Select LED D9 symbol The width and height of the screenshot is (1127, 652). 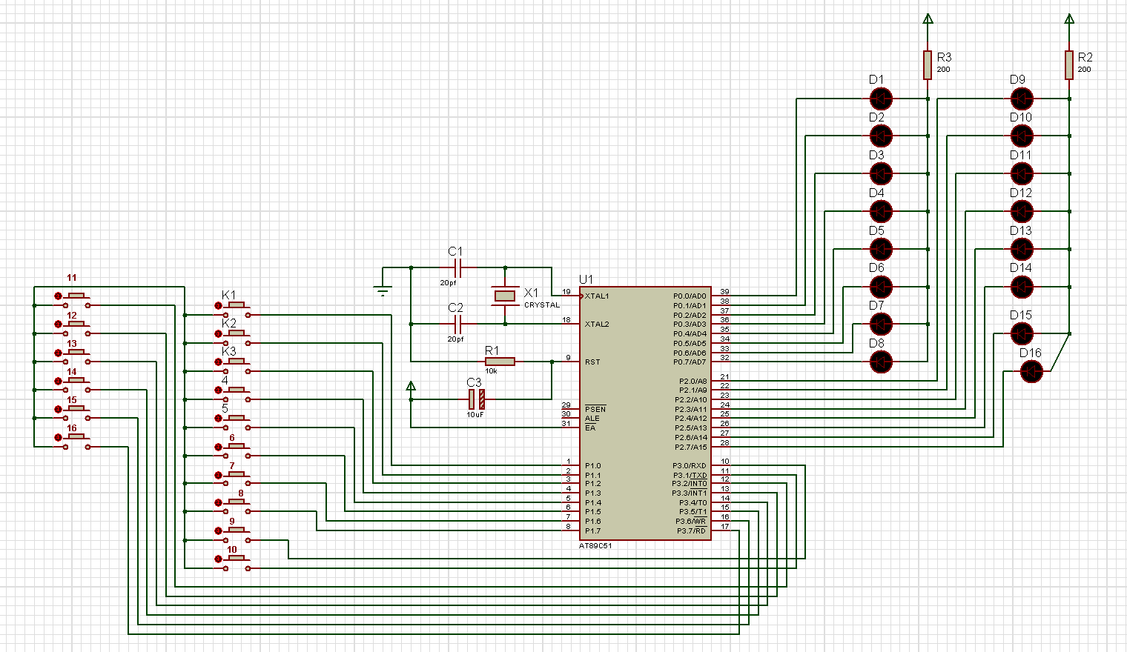pos(1022,99)
